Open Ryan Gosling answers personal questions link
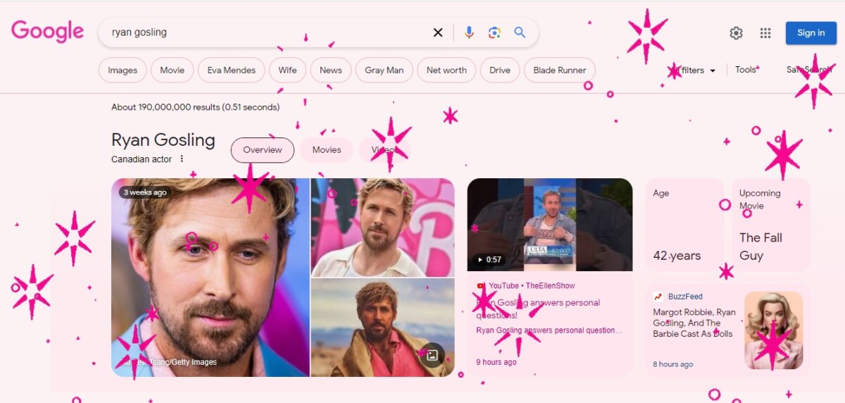The image size is (845, 403). pos(538,309)
